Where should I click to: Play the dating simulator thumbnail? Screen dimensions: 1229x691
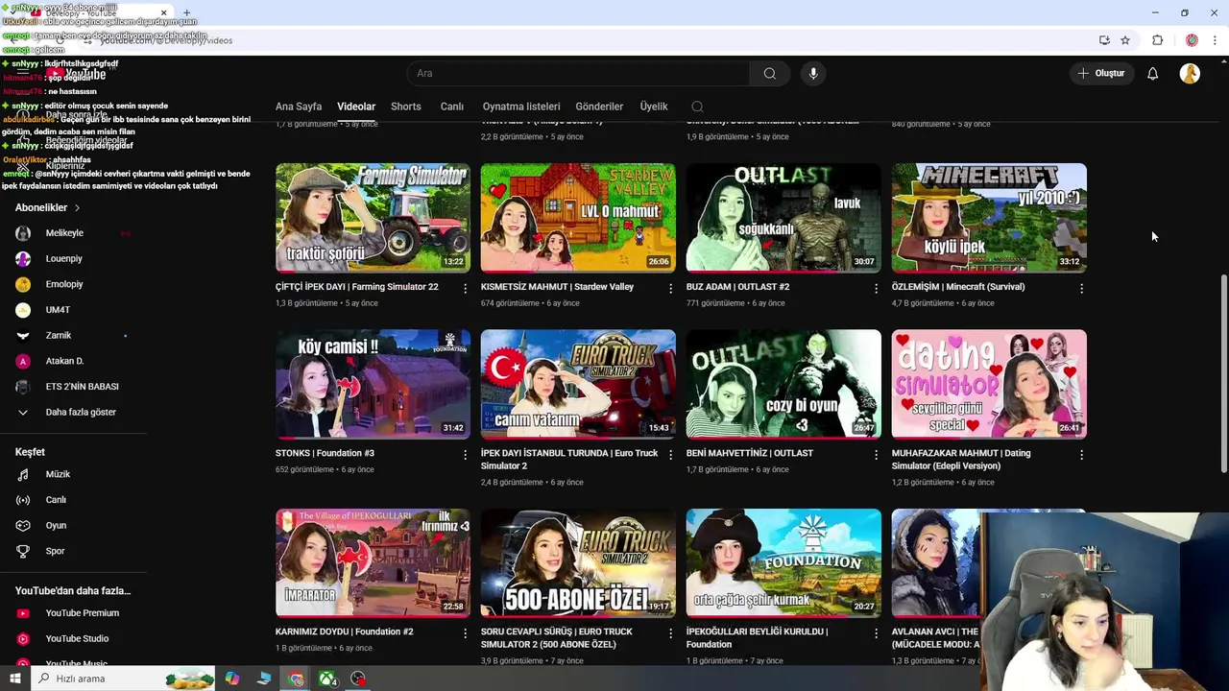click(x=989, y=384)
